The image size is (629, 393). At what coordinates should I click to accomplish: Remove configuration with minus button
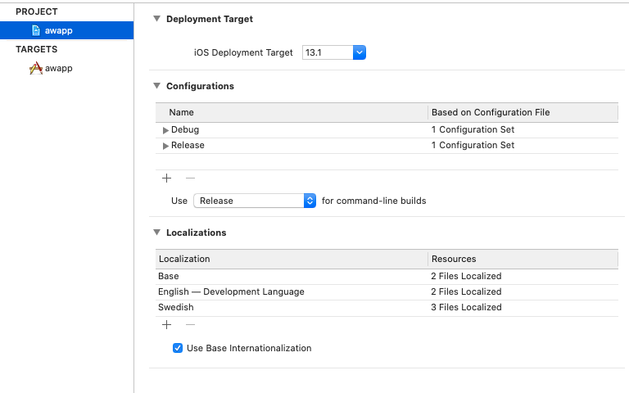[190, 178]
